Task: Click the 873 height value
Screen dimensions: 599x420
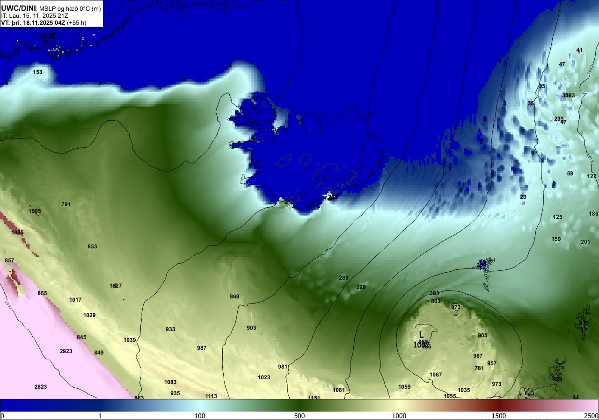Action: coord(456,307)
